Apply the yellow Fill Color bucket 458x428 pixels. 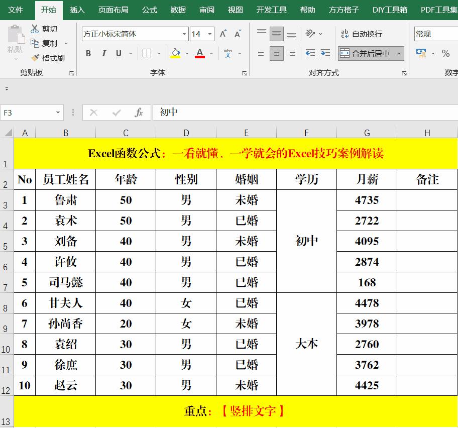click(x=175, y=53)
